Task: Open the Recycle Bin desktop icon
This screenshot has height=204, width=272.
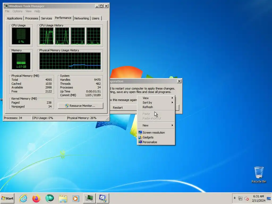Action: coord(259,175)
